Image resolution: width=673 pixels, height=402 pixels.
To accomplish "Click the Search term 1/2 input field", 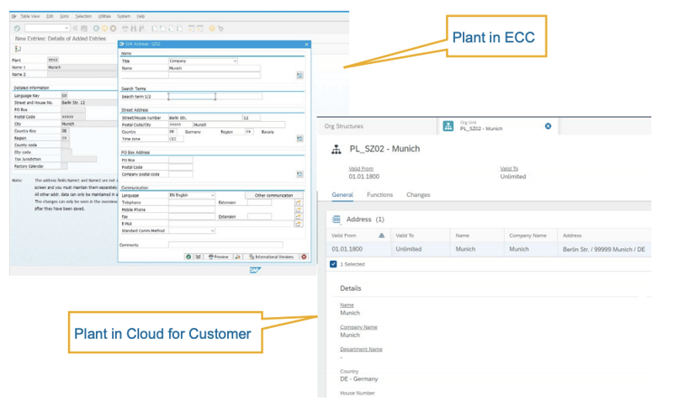I will pos(192,97).
